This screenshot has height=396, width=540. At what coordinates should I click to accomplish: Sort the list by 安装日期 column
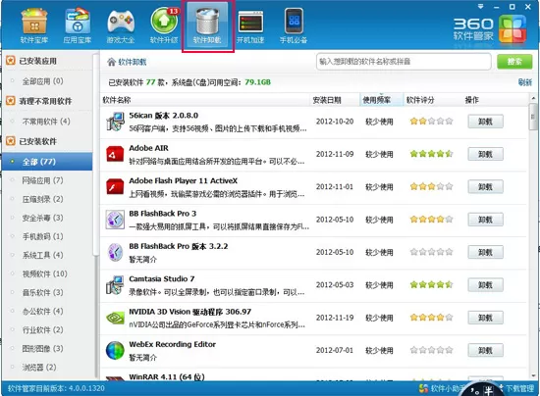[327, 100]
